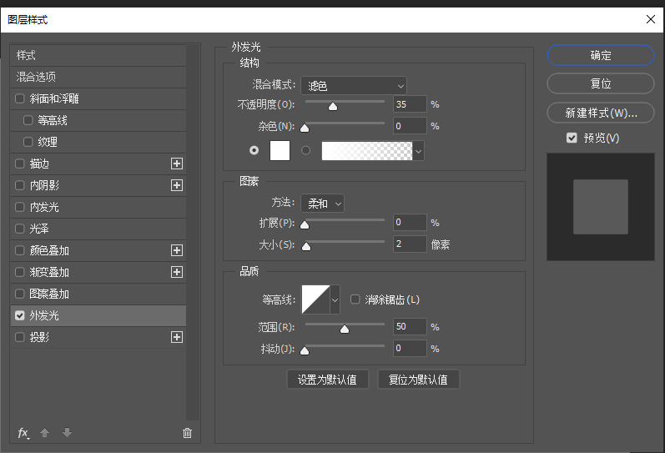The width and height of the screenshot is (665, 453).
Task: Click the 新建样式 button
Action: [600, 113]
